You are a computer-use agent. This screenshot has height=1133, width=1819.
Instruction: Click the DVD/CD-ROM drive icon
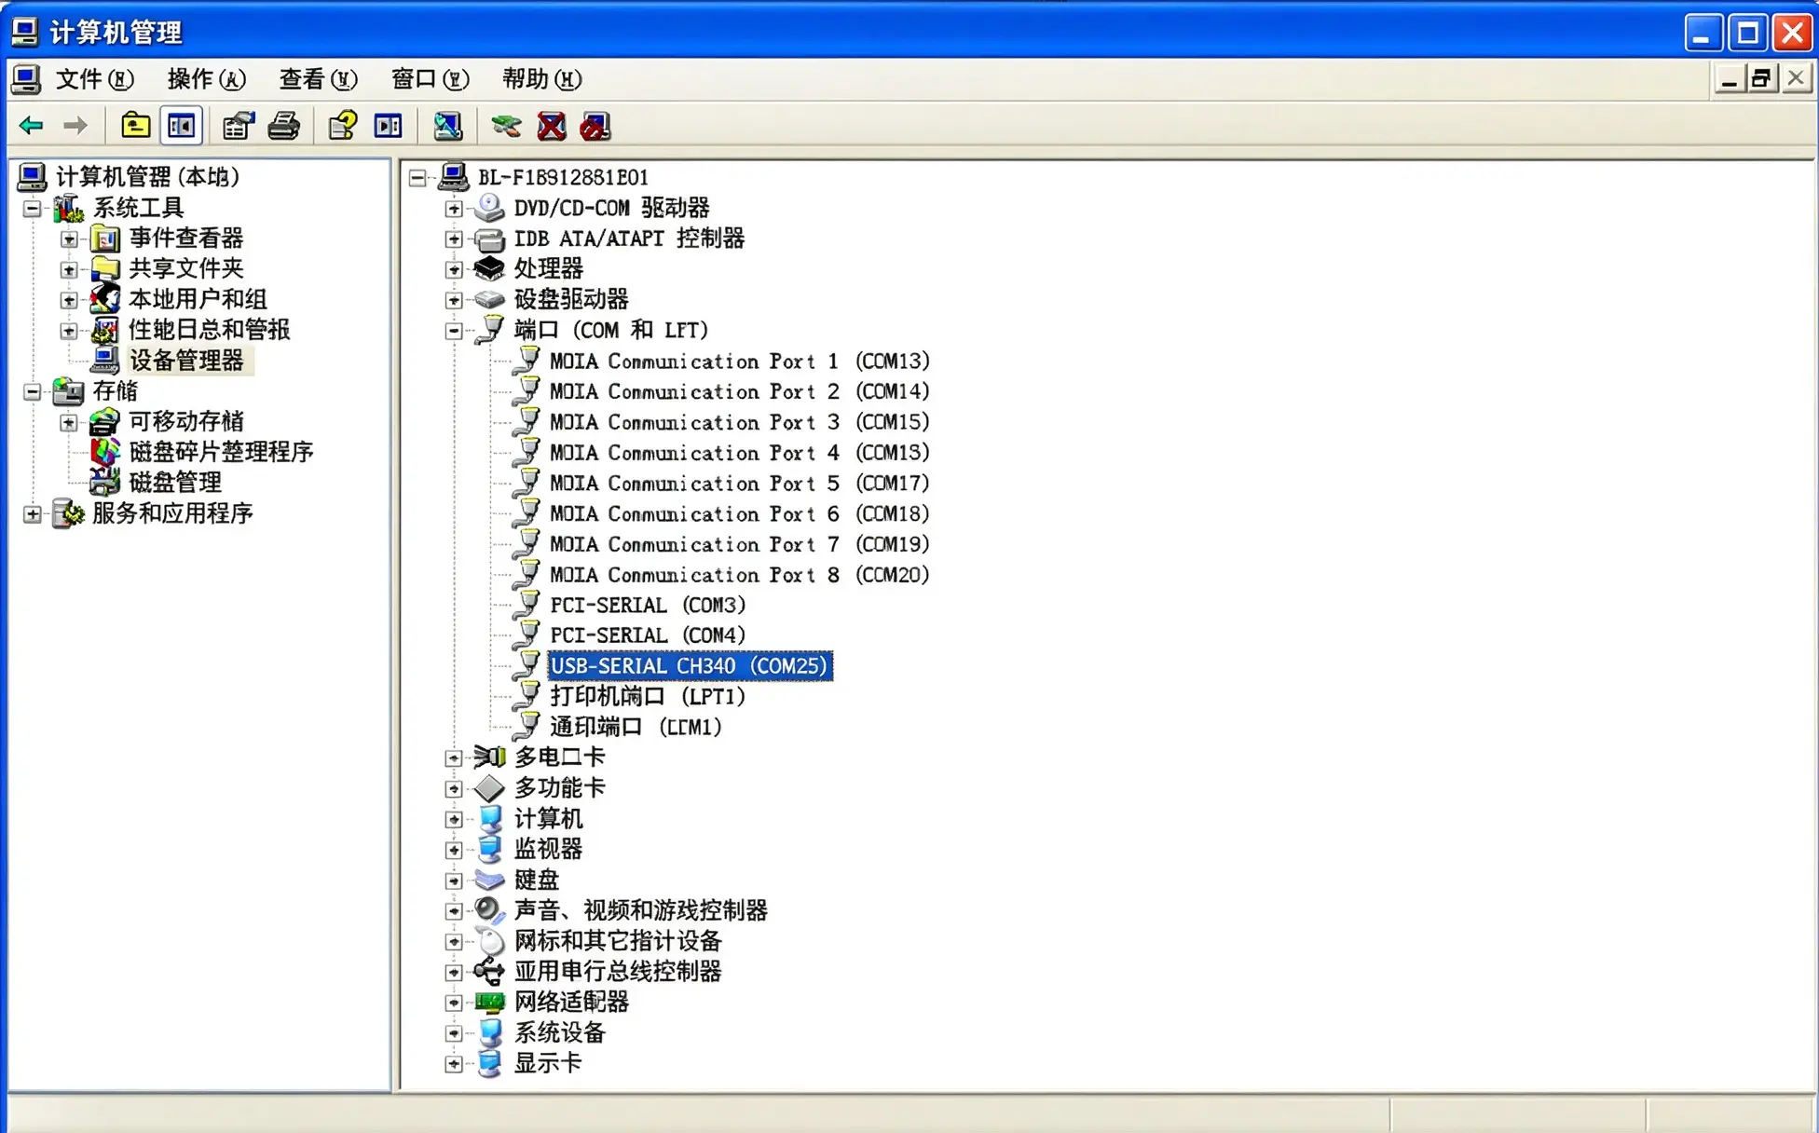pyautogui.click(x=489, y=207)
